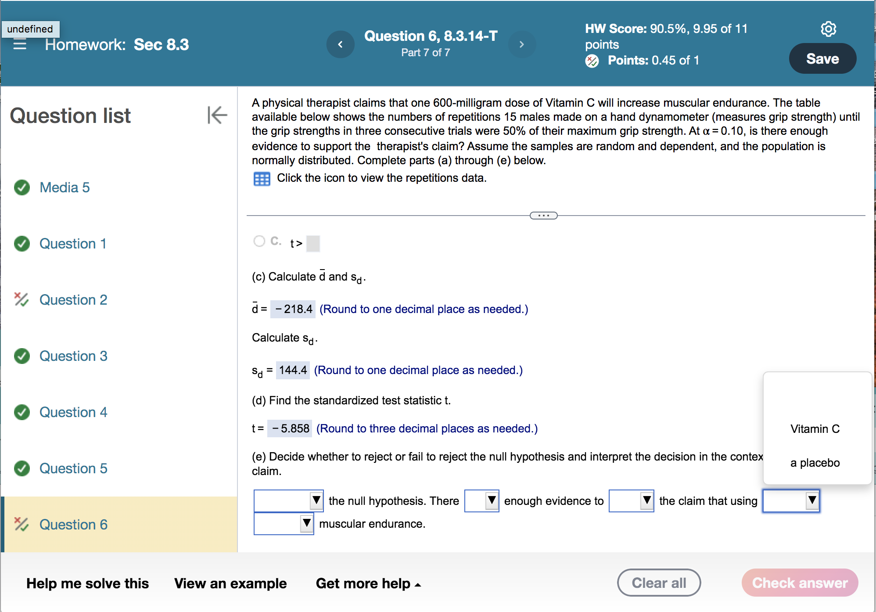Open the reject/fail to reject dropdown
The image size is (876, 612).
[288, 500]
